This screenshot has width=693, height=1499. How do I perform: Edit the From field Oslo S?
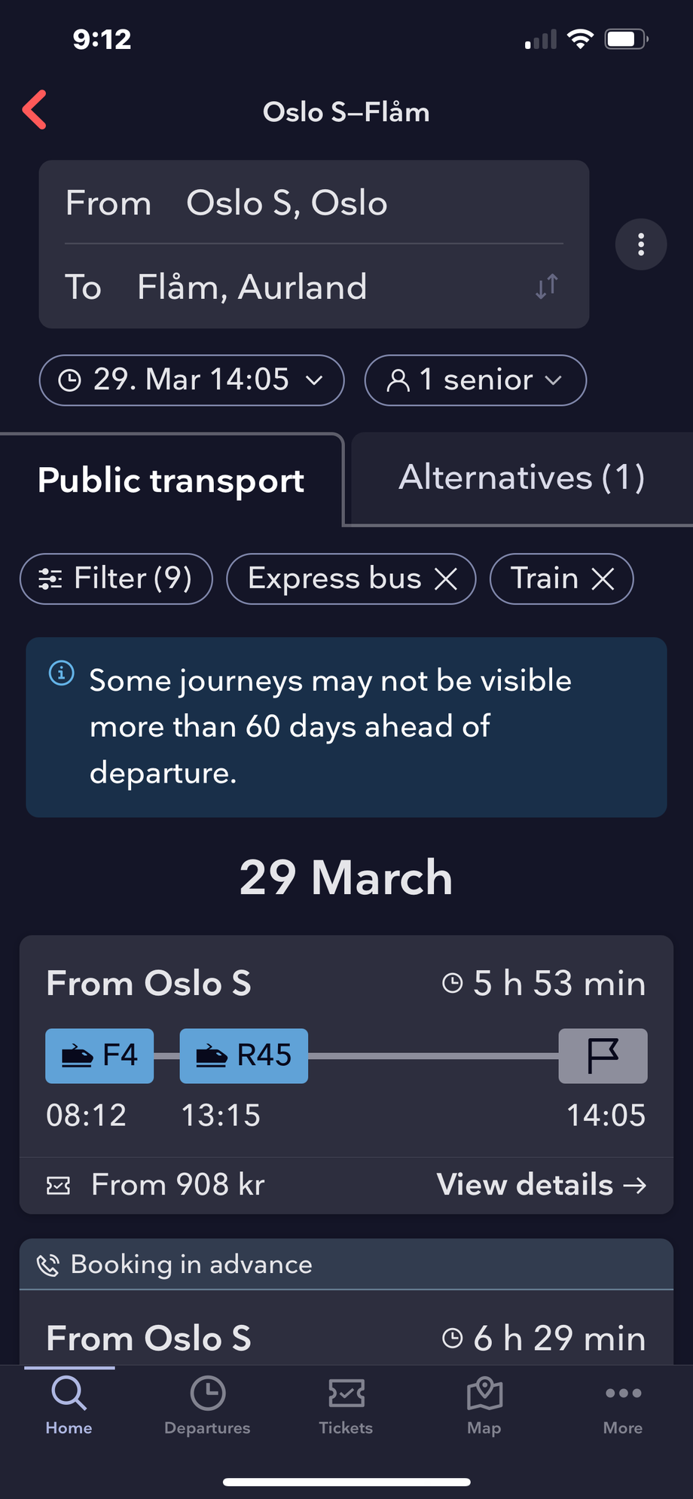[x=287, y=203]
